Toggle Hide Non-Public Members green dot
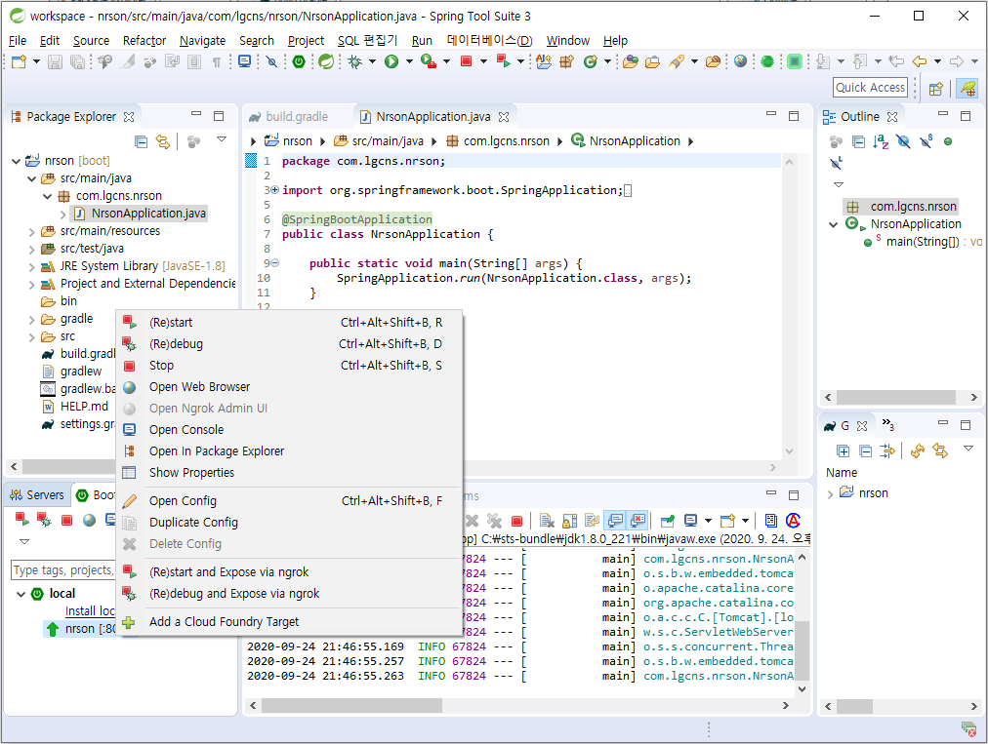This screenshot has height=744, width=988. [947, 141]
